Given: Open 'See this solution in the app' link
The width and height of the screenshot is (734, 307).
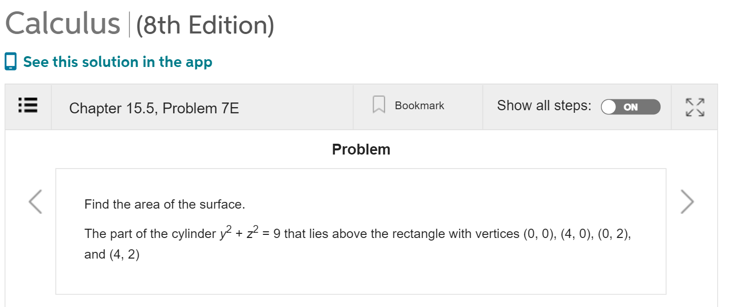Looking at the screenshot, I should (x=118, y=62).
